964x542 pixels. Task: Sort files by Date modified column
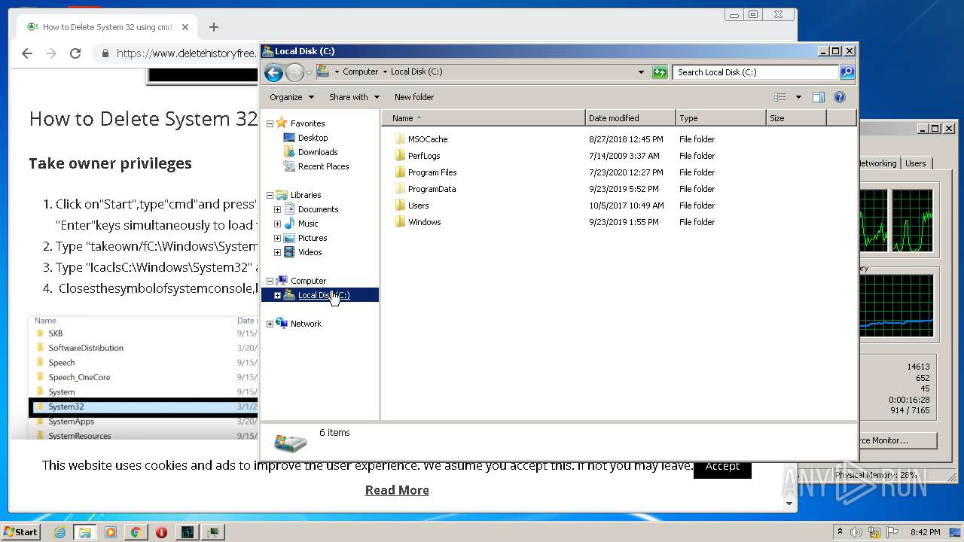[x=630, y=118]
